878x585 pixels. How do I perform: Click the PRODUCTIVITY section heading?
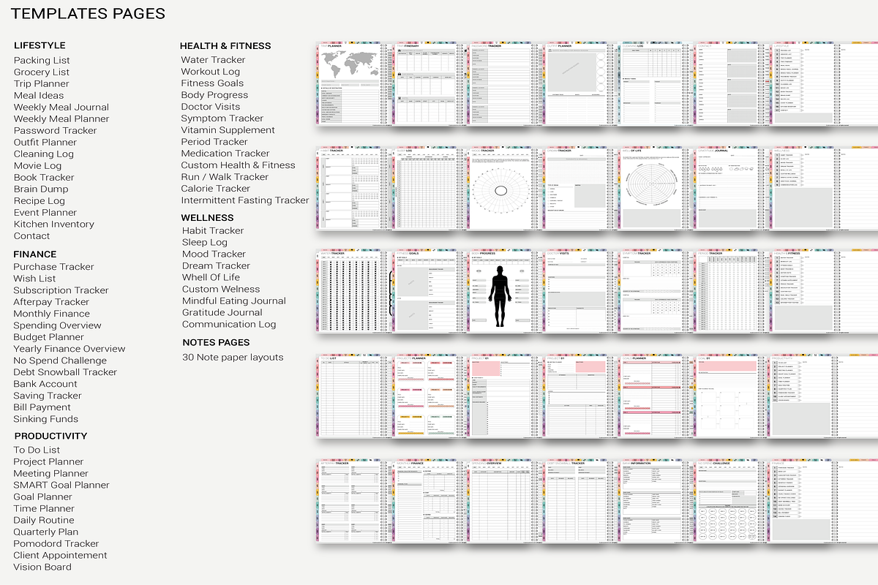coord(50,436)
